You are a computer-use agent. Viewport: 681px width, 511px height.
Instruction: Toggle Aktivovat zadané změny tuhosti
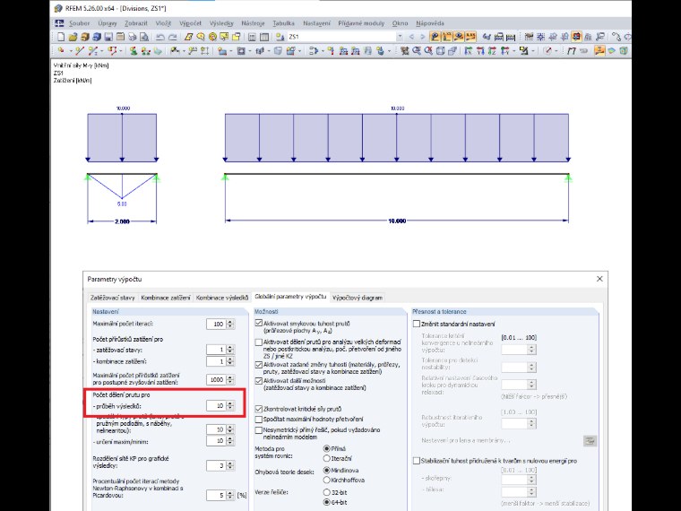(259, 365)
